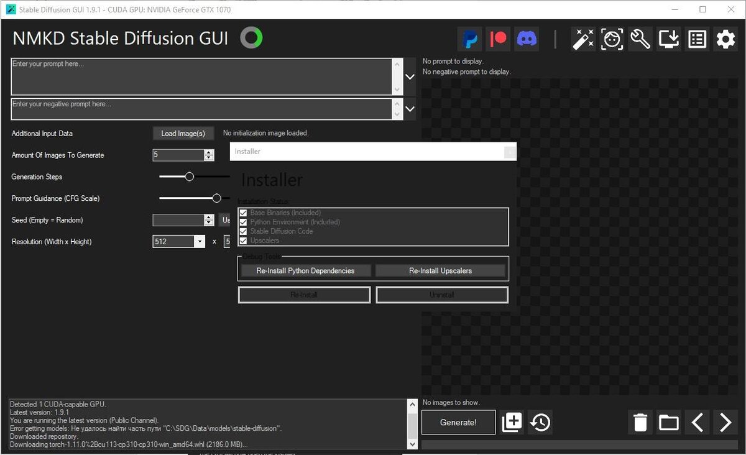This screenshot has height=455, width=746.
Task: Adjust the Generation Steps slider handle
Action: (190, 177)
